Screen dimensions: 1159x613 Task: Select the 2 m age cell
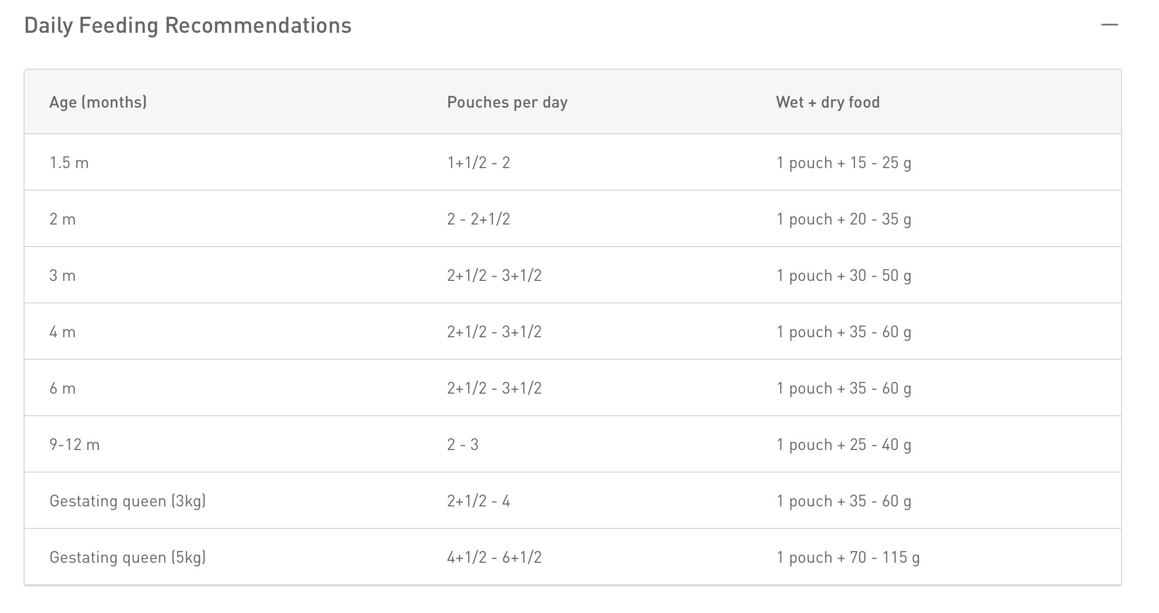click(63, 219)
